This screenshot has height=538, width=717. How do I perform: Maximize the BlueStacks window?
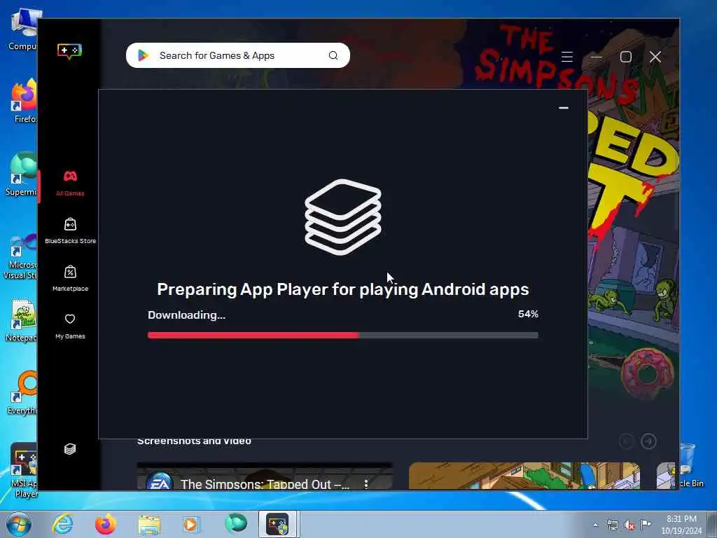pyautogui.click(x=625, y=57)
